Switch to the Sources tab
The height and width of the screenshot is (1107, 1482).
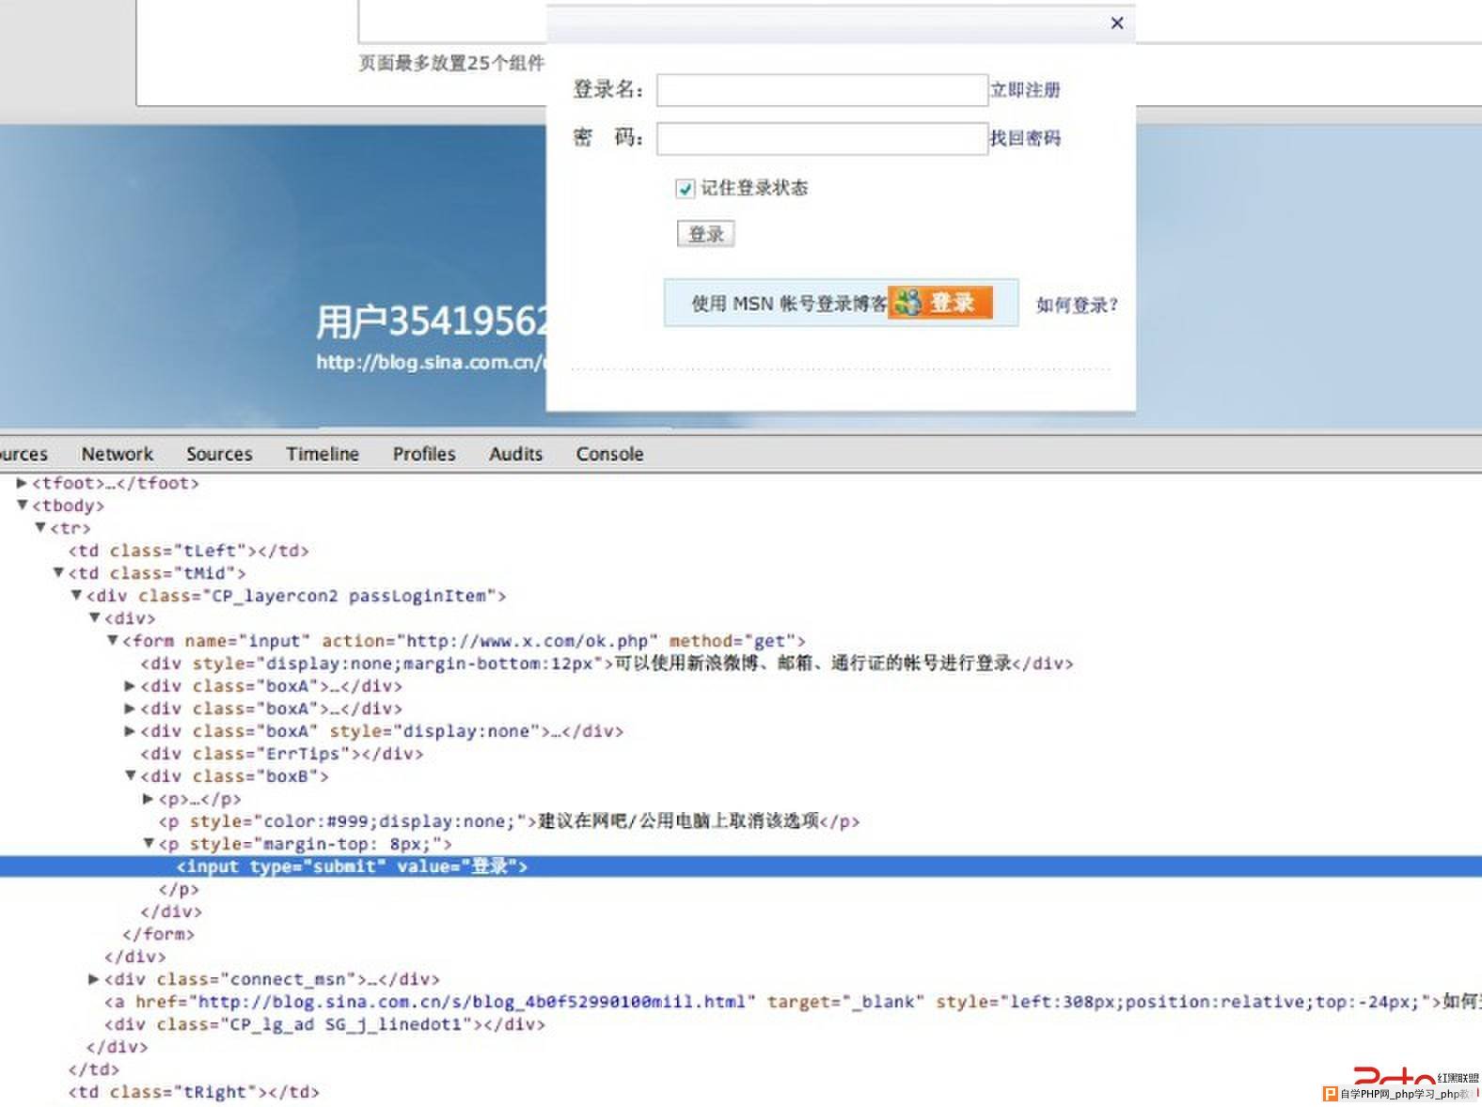click(219, 454)
